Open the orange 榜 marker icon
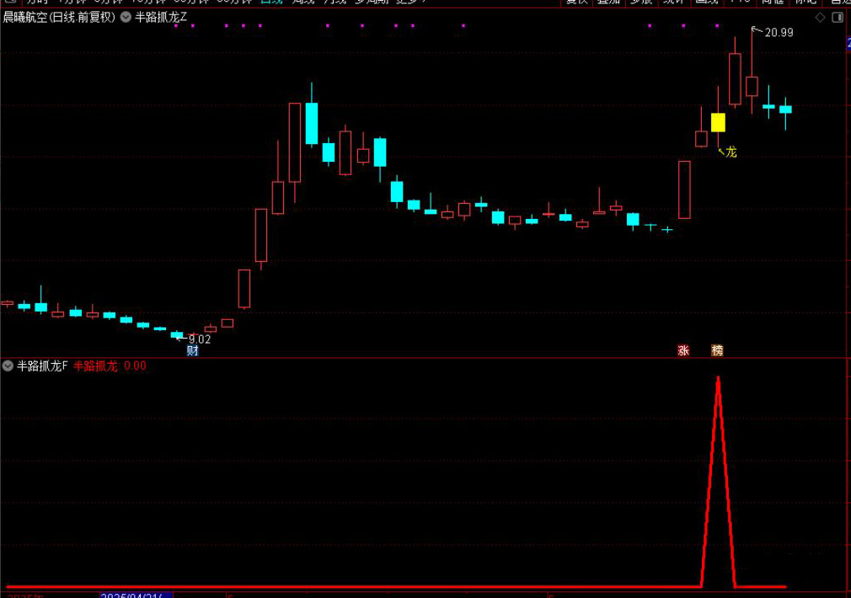851x598 pixels. pyautogui.click(x=717, y=350)
